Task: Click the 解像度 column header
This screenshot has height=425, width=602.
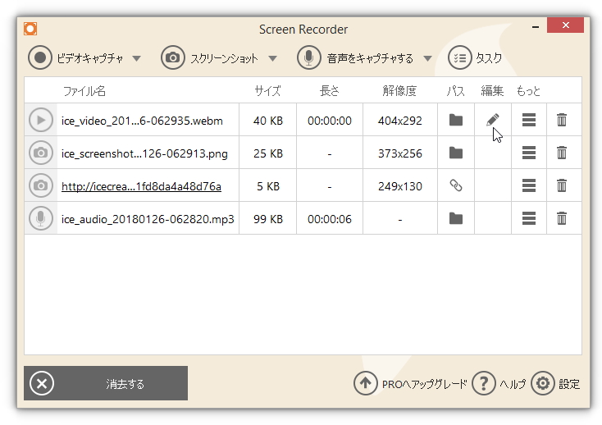Action: coord(399,91)
